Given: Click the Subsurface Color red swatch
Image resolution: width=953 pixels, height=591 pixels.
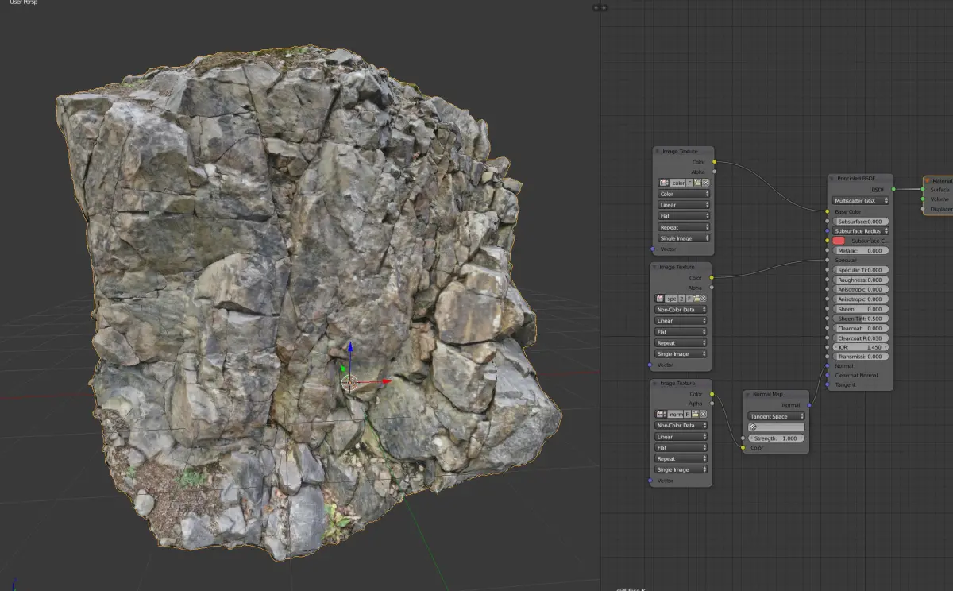Looking at the screenshot, I should [839, 241].
